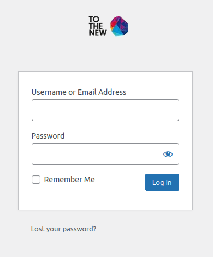Show password using the eye icon

pyautogui.click(x=168, y=154)
